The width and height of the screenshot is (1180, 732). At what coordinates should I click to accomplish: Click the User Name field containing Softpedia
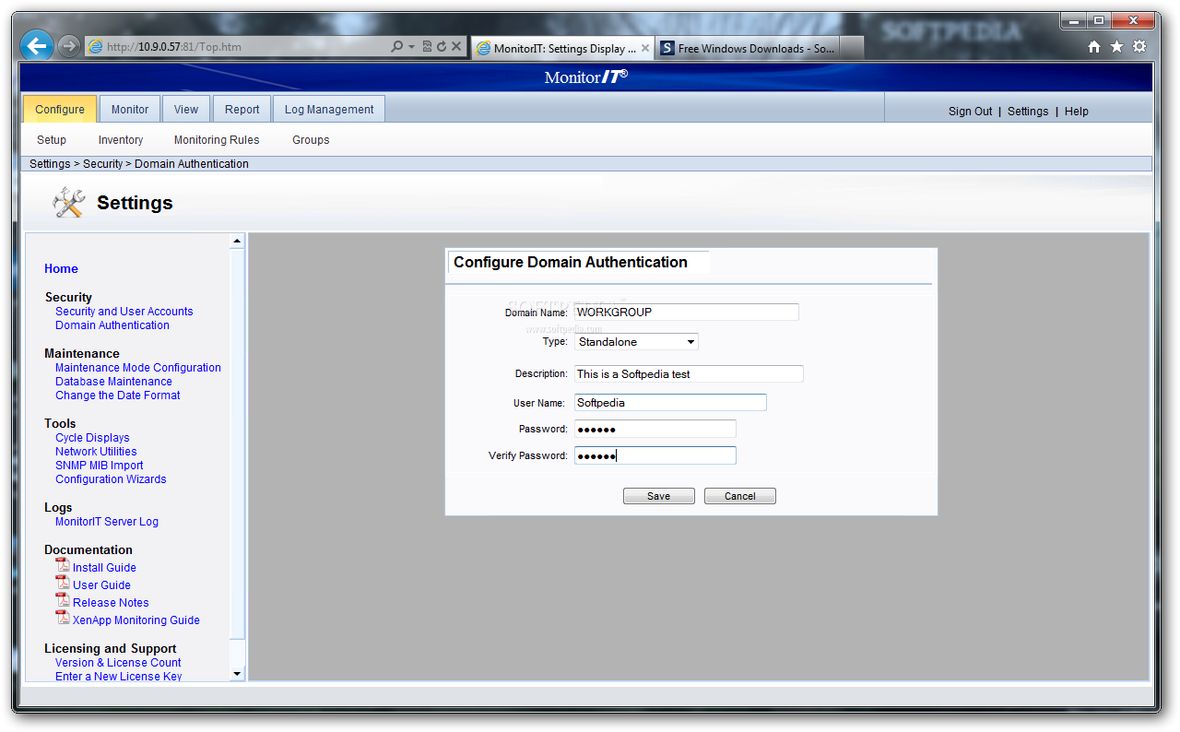pos(670,402)
